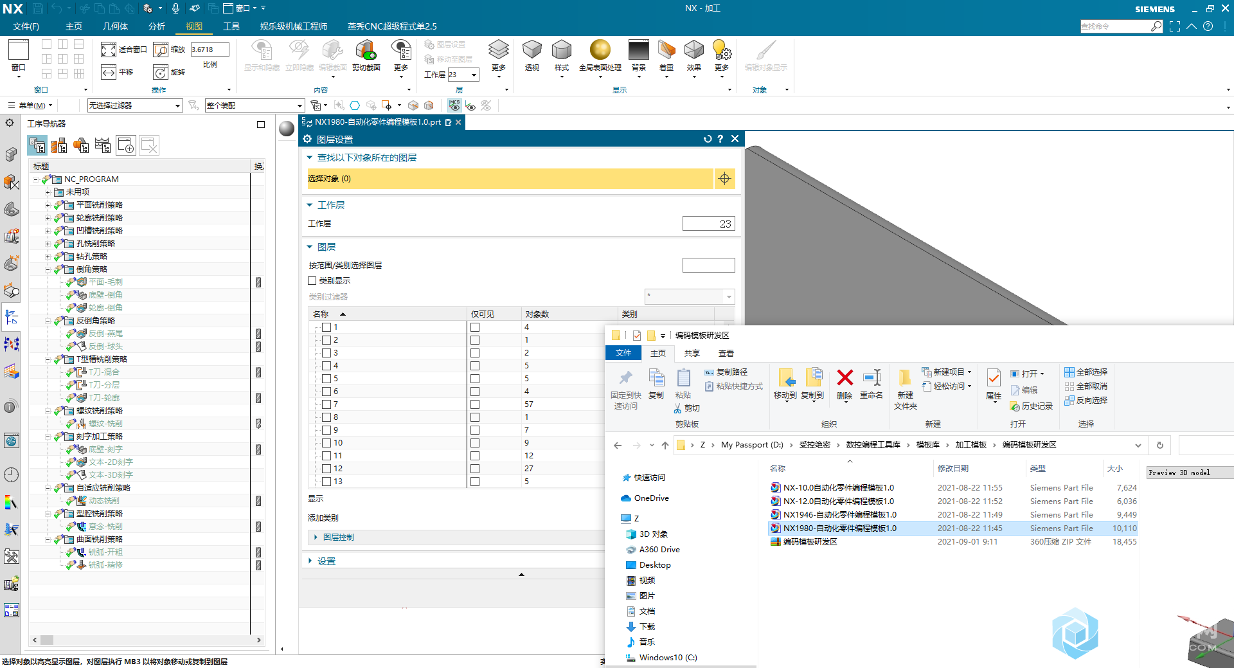This screenshot has width=1234, height=668.
Task: Open the Style (样式) display icon
Action: 561,50
